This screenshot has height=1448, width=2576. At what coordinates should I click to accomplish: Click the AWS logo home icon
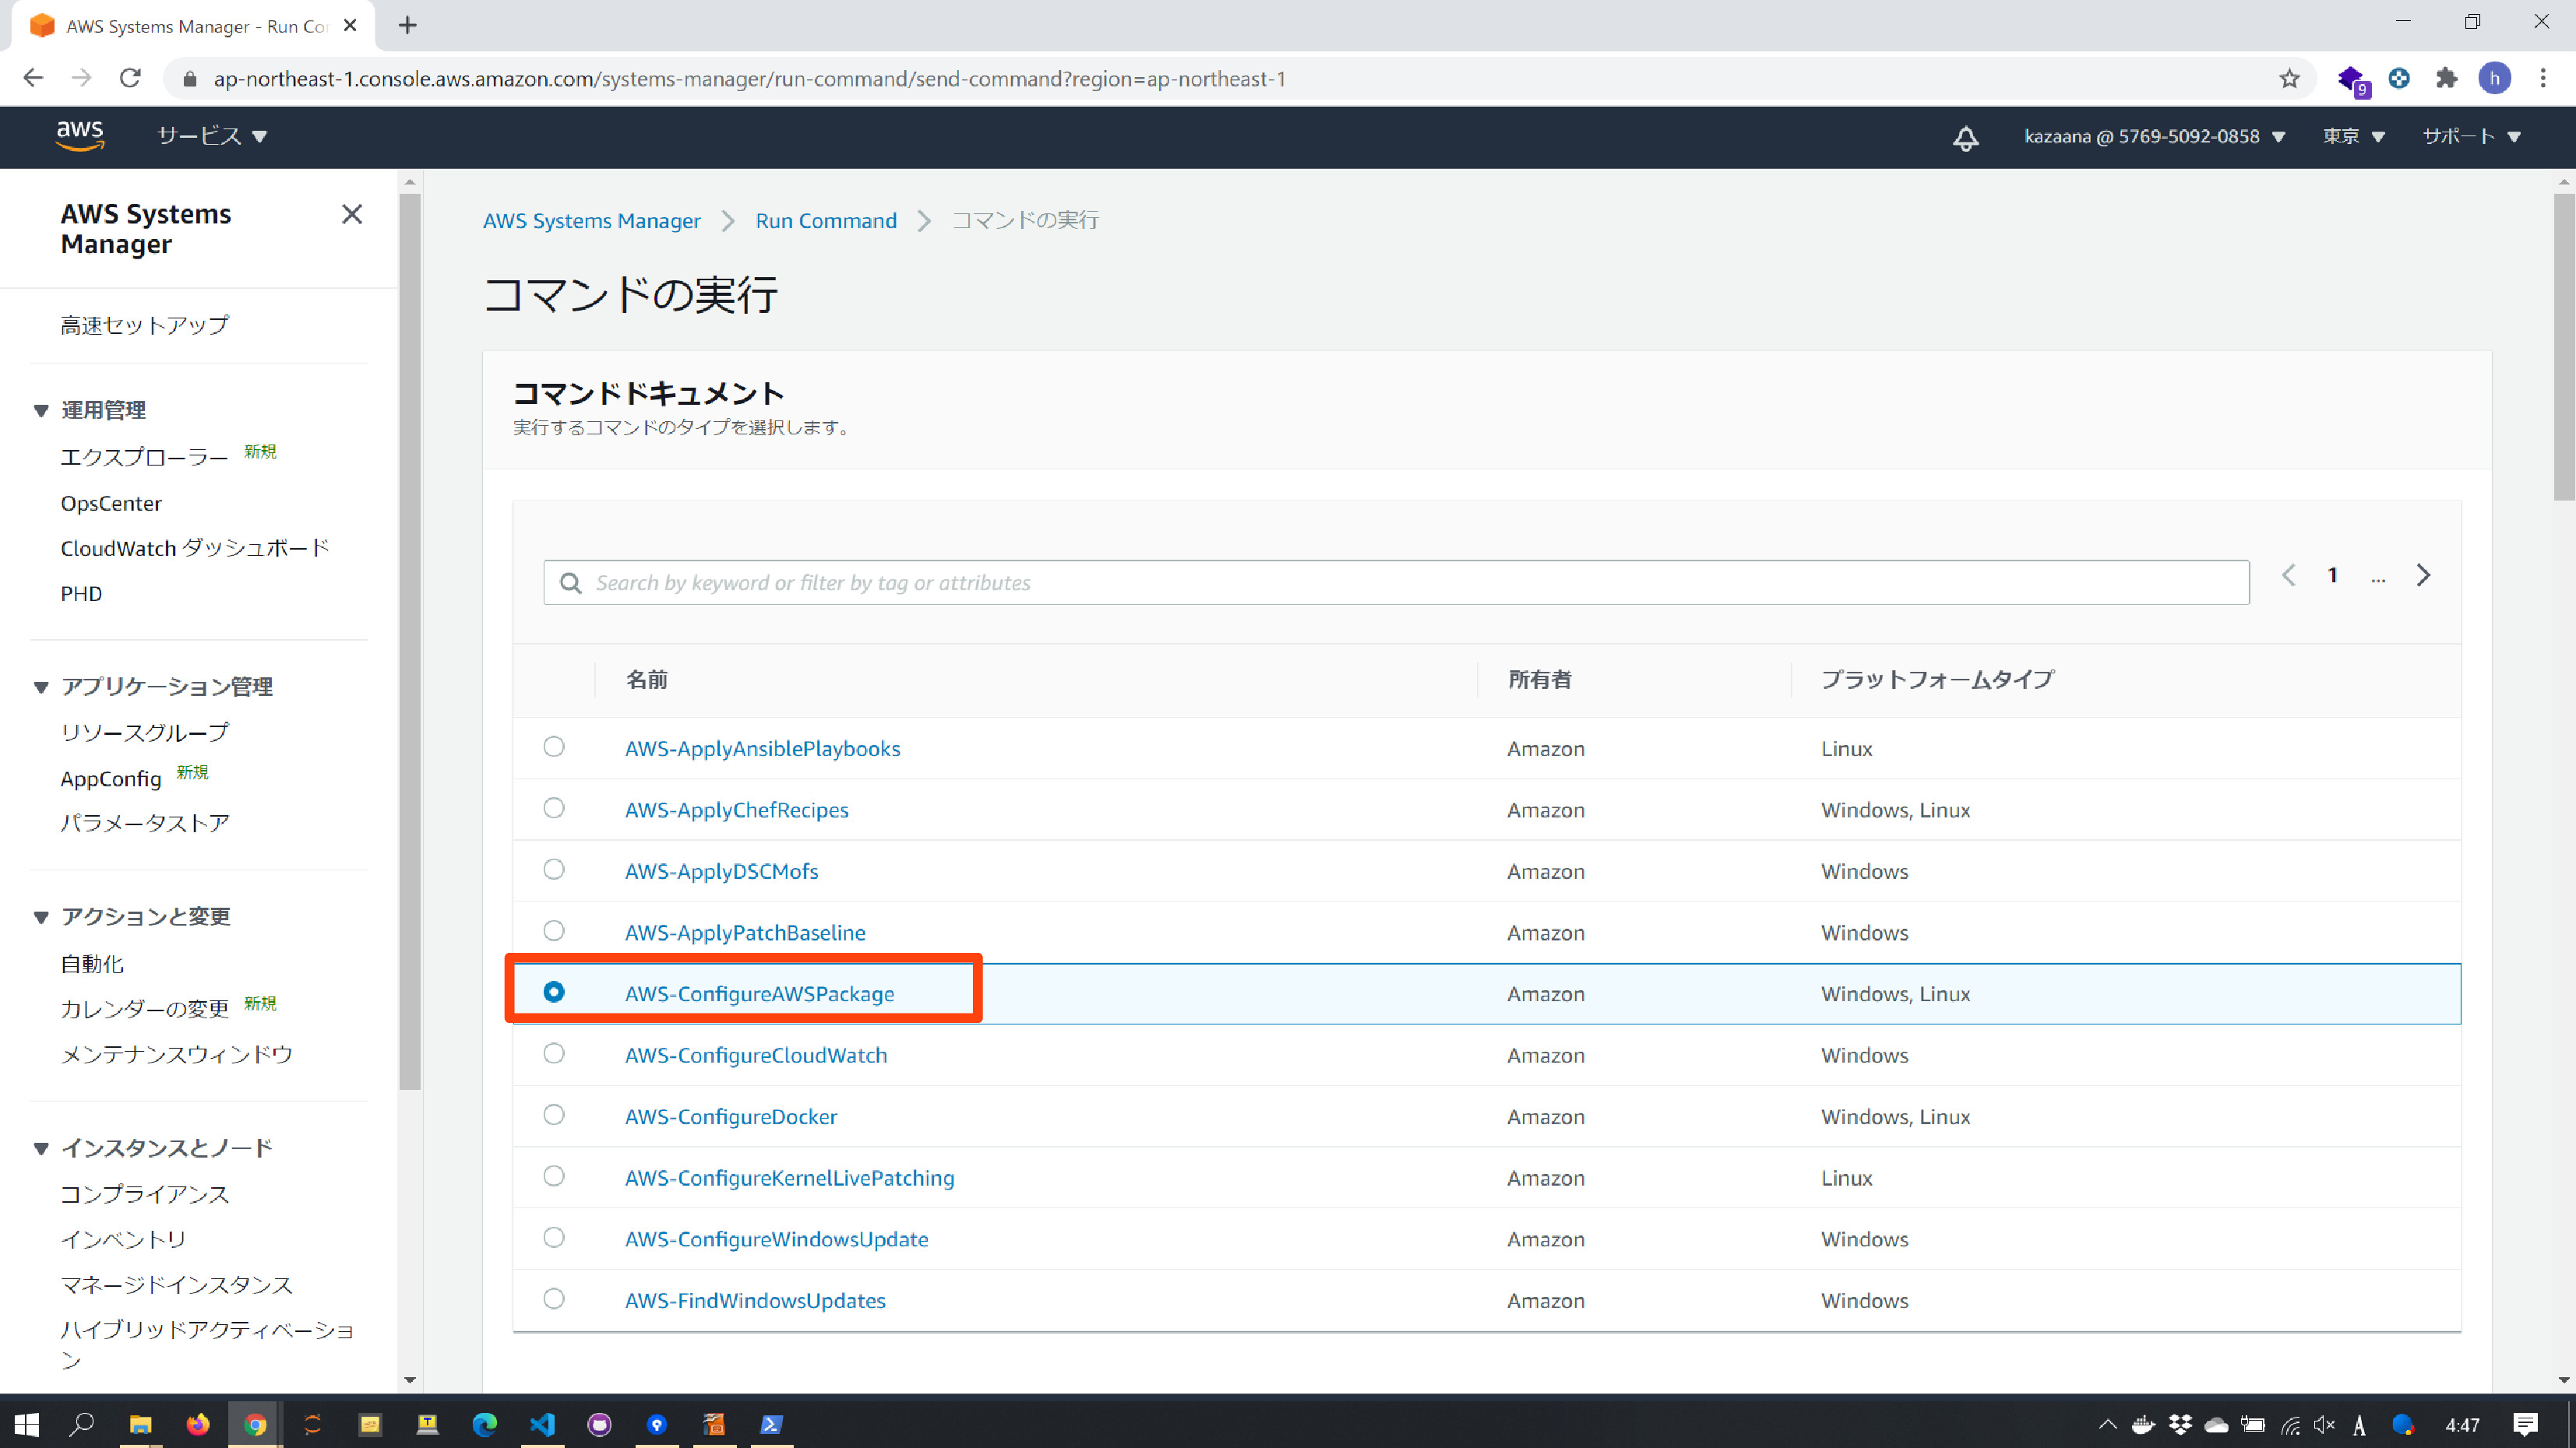click(x=80, y=136)
